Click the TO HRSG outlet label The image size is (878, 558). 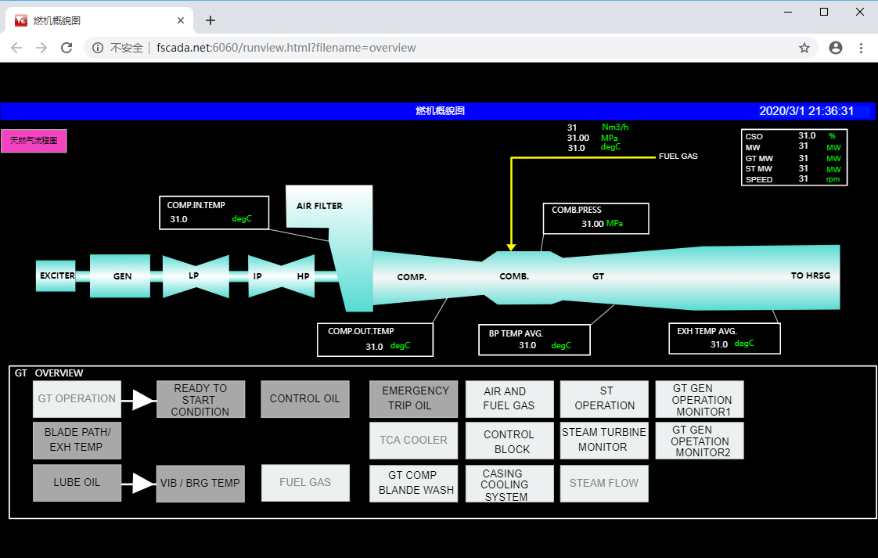point(810,275)
